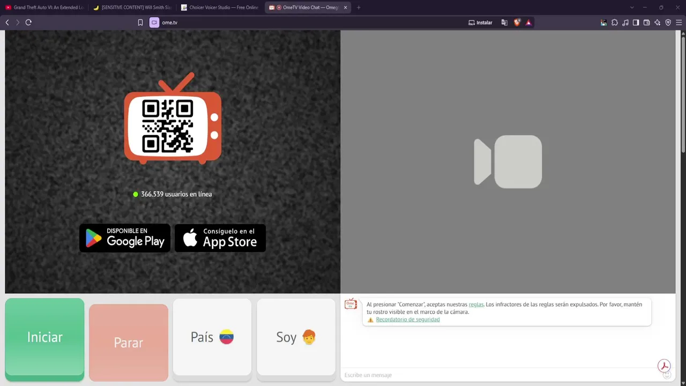Click the yellow warning triangle icon
The image size is (686, 386).
point(370,320)
